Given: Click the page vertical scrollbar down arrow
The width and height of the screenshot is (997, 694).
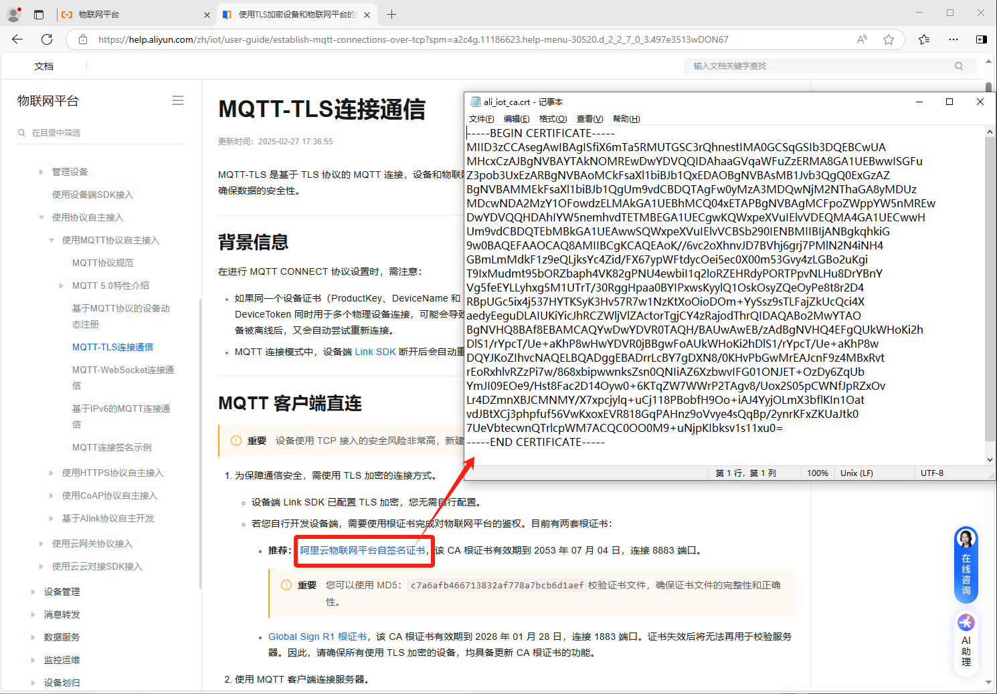Looking at the screenshot, I should pos(989,683).
